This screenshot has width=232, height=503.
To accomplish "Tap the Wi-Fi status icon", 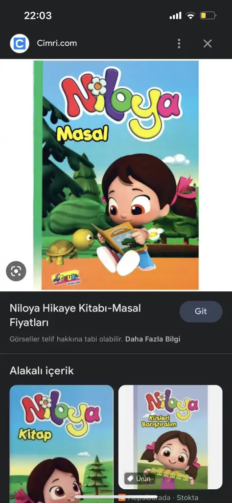I will click(191, 15).
